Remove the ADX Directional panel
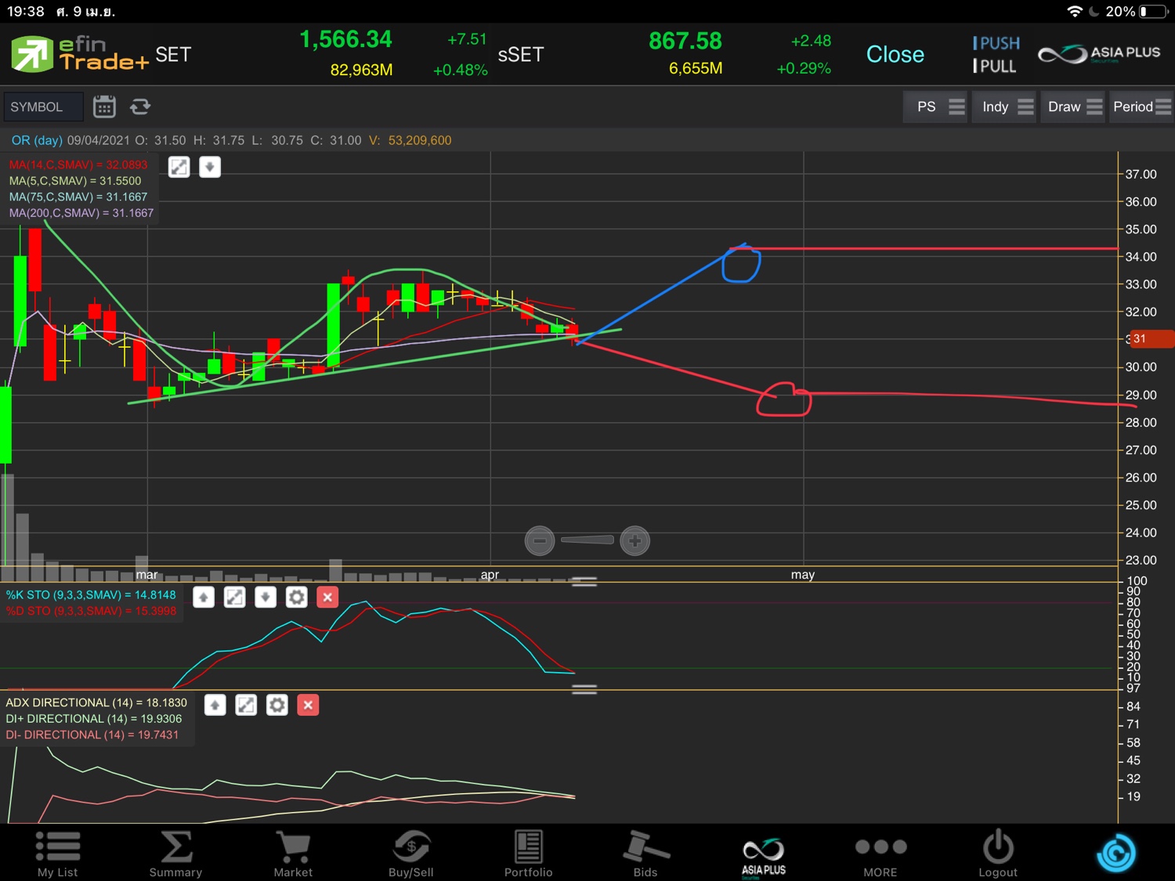The width and height of the screenshot is (1175, 881). pyautogui.click(x=308, y=705)
